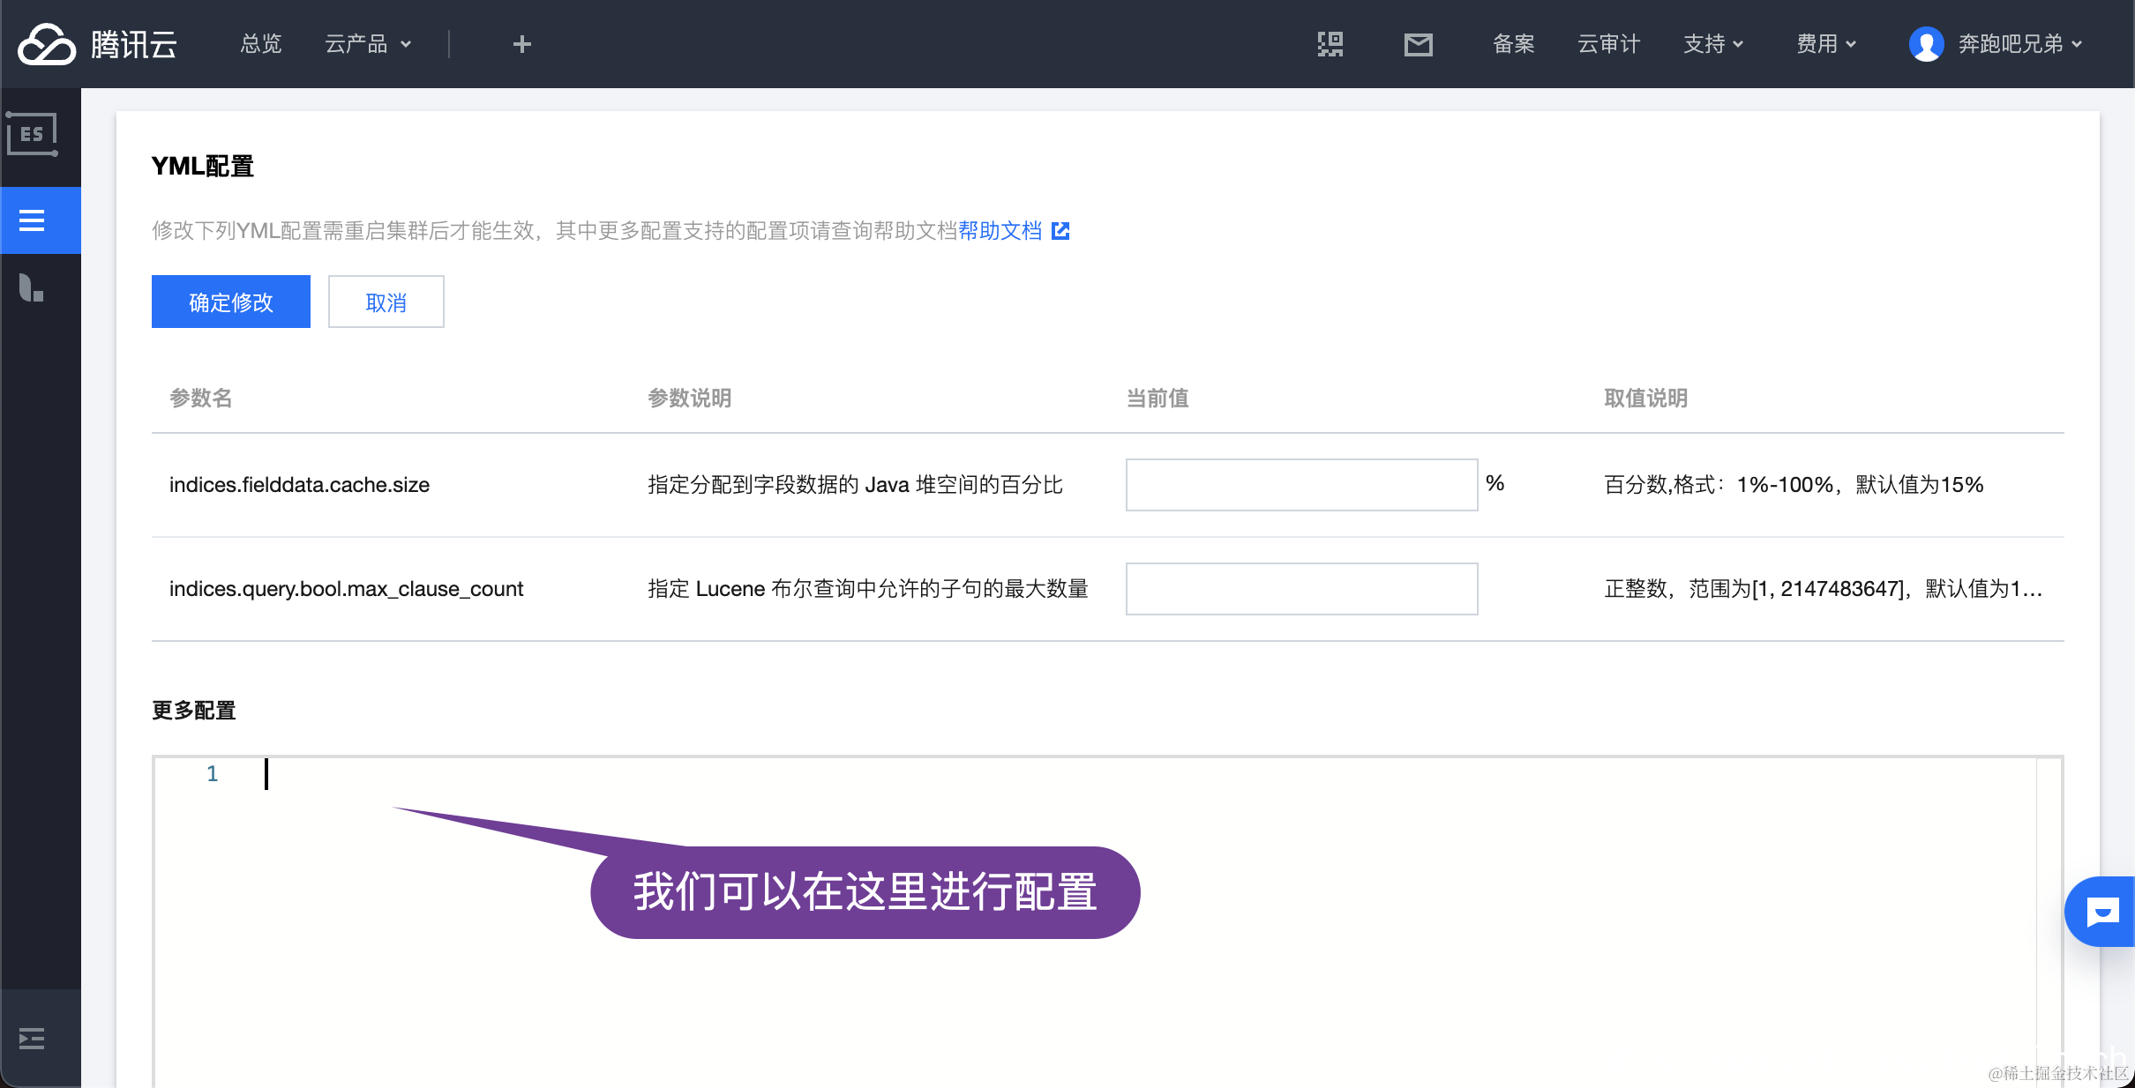Expand the 云产品 dropdown
This screenshot has height=1088, width=2135.
pos(368,44)
